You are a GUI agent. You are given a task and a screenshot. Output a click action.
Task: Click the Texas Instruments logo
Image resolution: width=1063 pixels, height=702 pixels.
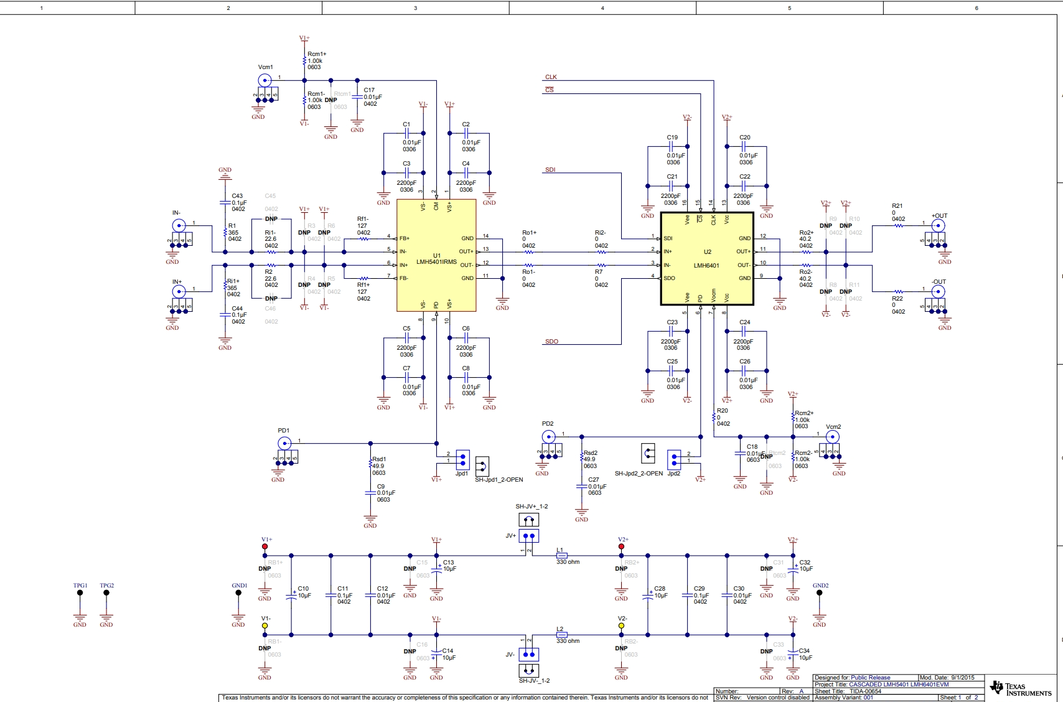point(1022,689)
